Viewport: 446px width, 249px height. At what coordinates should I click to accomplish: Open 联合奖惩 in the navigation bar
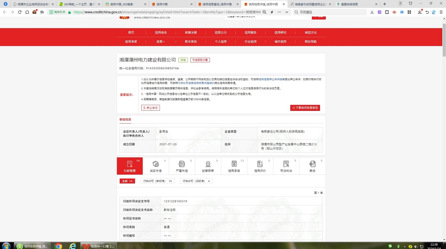tap(191, 41)
